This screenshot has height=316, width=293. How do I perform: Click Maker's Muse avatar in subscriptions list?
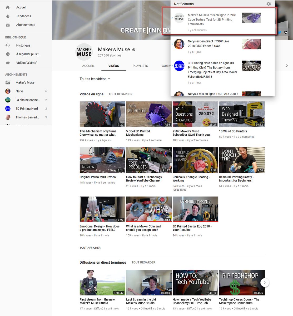(x=8, y=82)
